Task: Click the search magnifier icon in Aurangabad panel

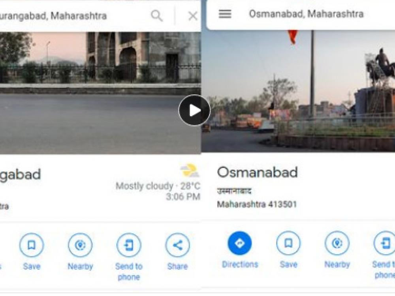Action: (x=157, y=16)
